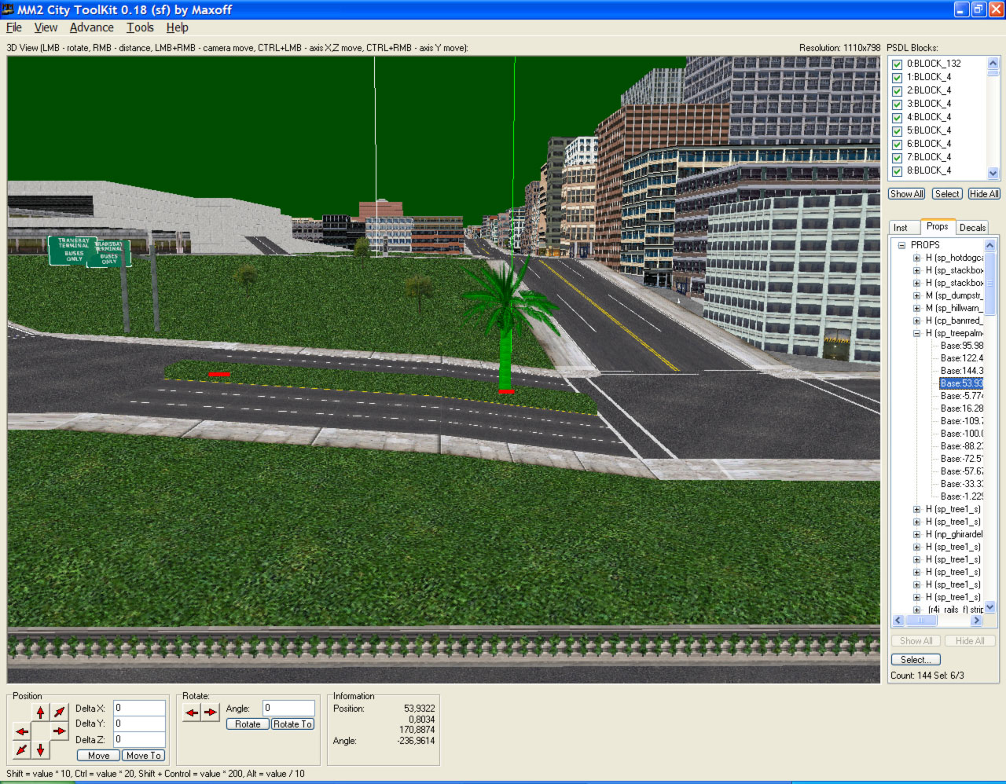Uncheck the 0:BLOCK_132 checkbox
Viewport: 1006px width, 784px height.
tap(897, 64)
